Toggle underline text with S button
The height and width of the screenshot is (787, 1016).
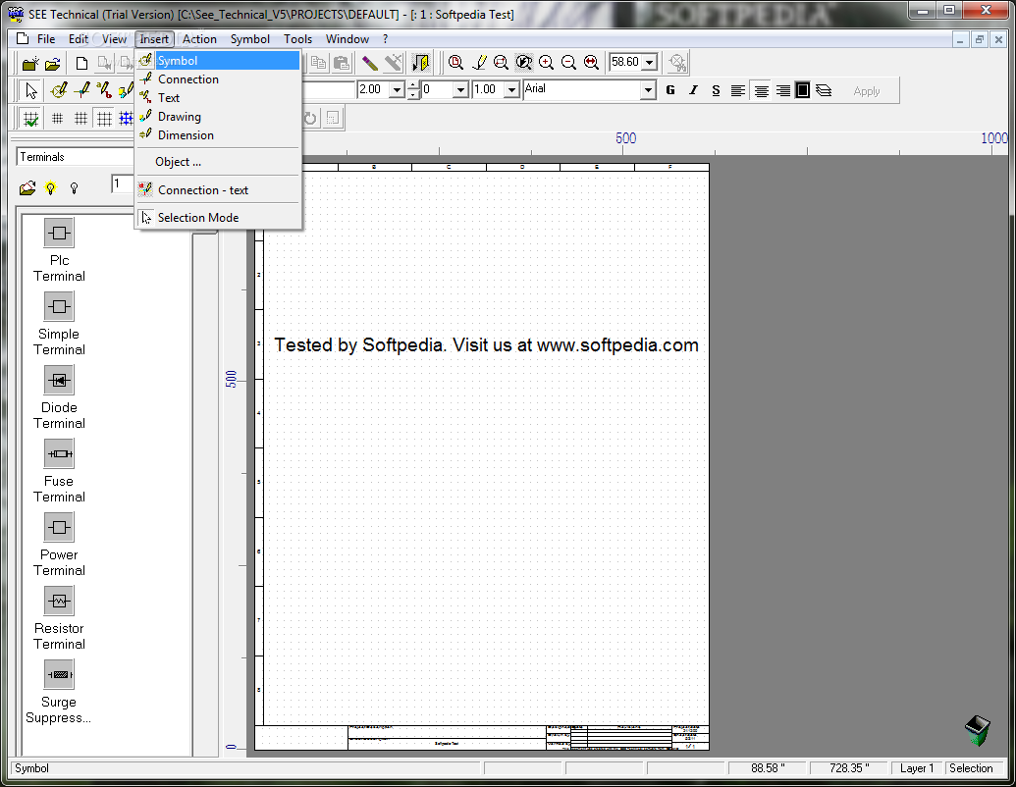pyautogui.click(x=716, y=90)
